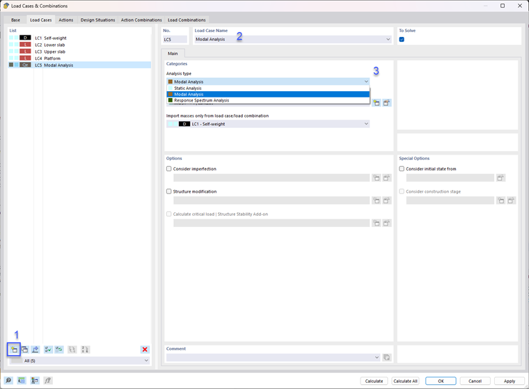Screen dimensions: 529x389
Task: Click the edit critical load settings icon
Action: pyautogui.click(x=386, y=223)
